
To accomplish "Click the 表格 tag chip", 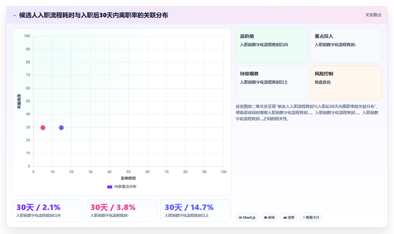I will coord(269,217).
